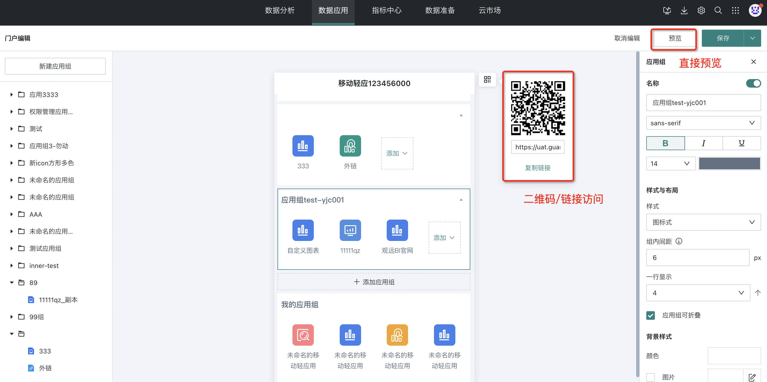Click the QR code icon beside preview

(x=487, y=79)
